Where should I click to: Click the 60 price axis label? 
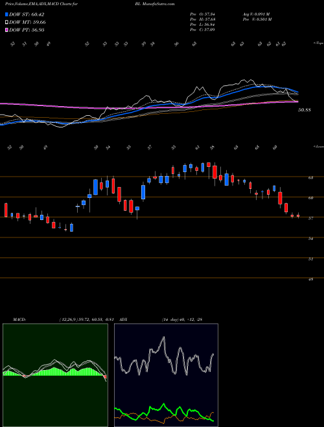pos(310,198)
